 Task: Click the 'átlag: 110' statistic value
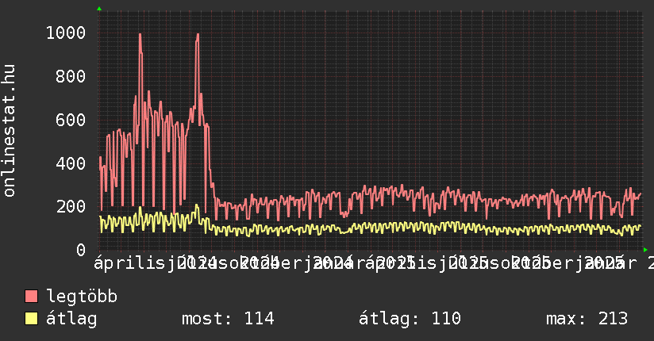pyautogui.click(x=410, y=319)
